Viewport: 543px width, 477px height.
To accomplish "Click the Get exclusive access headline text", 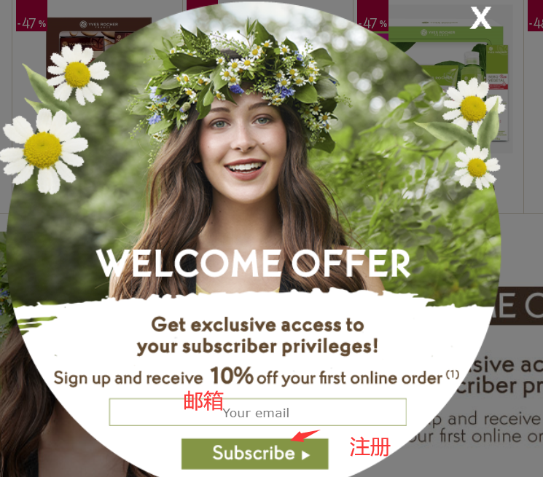I will pyautogui.click(x=257, y=336).
